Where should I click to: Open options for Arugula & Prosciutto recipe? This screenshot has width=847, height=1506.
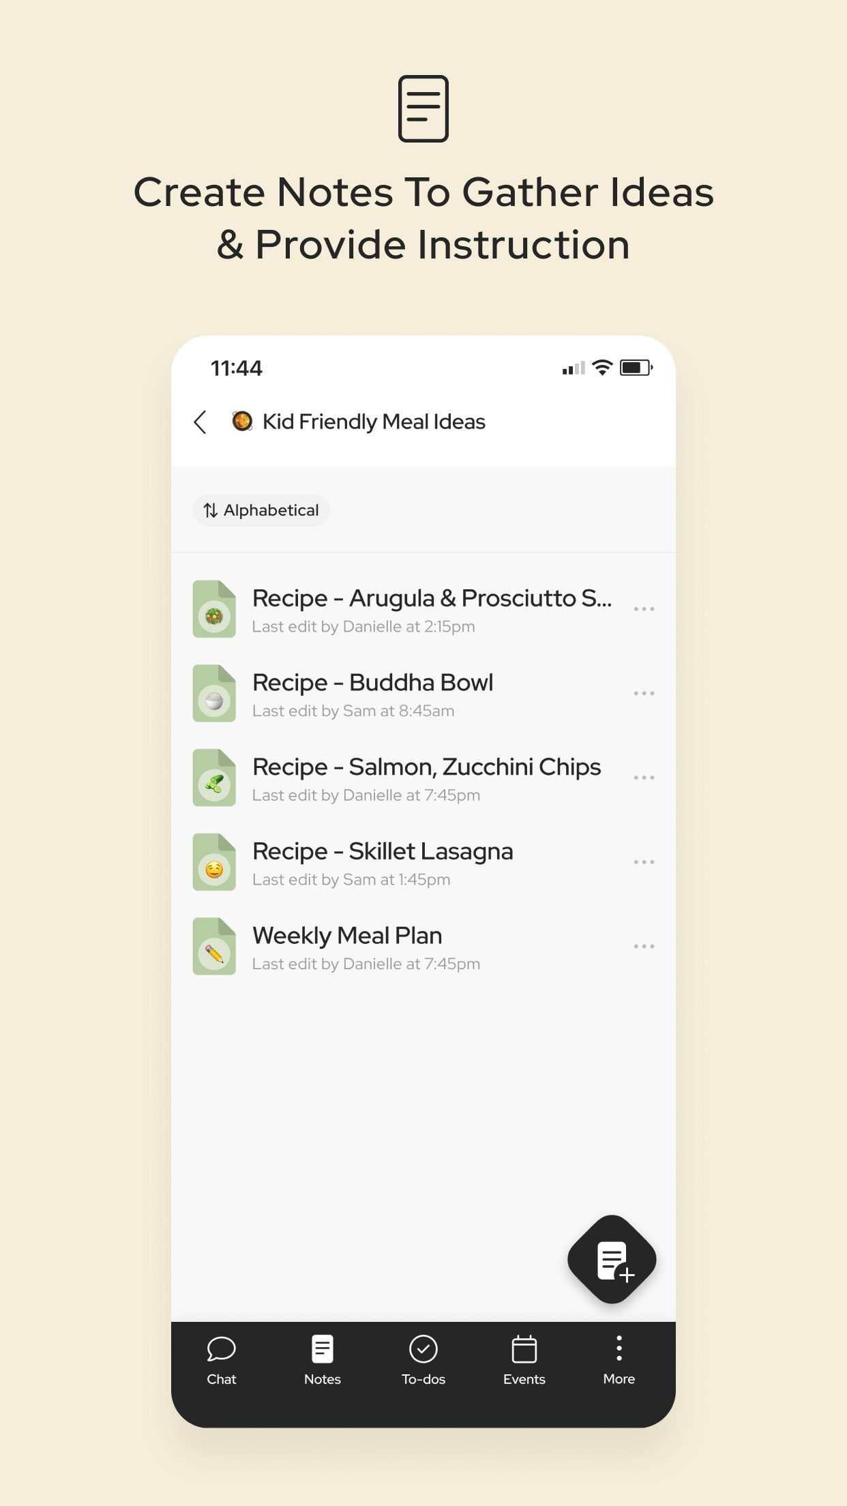tap(644, 608)
